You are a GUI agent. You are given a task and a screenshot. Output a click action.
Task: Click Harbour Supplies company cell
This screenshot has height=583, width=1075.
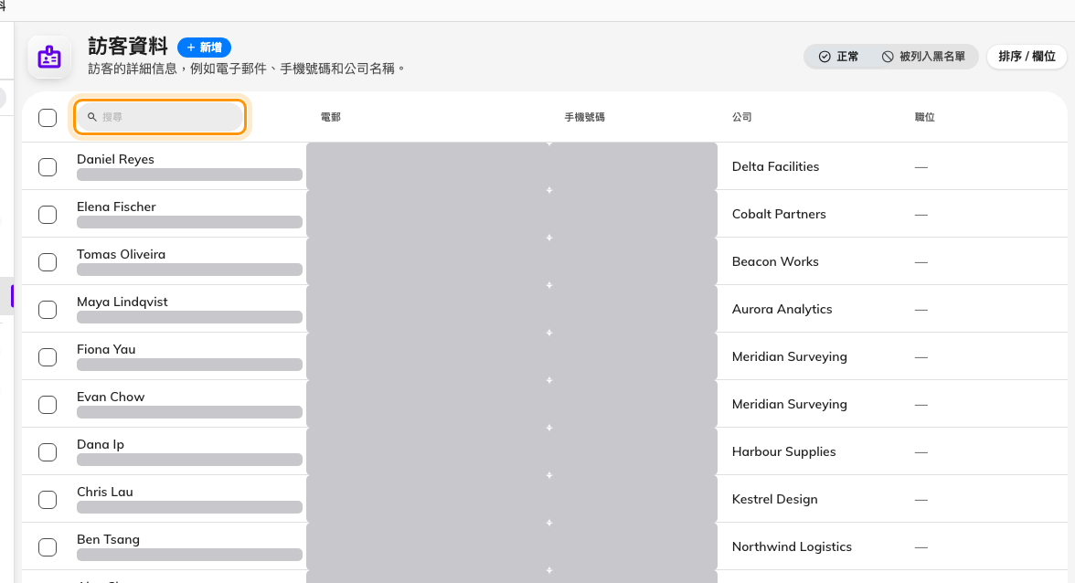tap(783, 451)
